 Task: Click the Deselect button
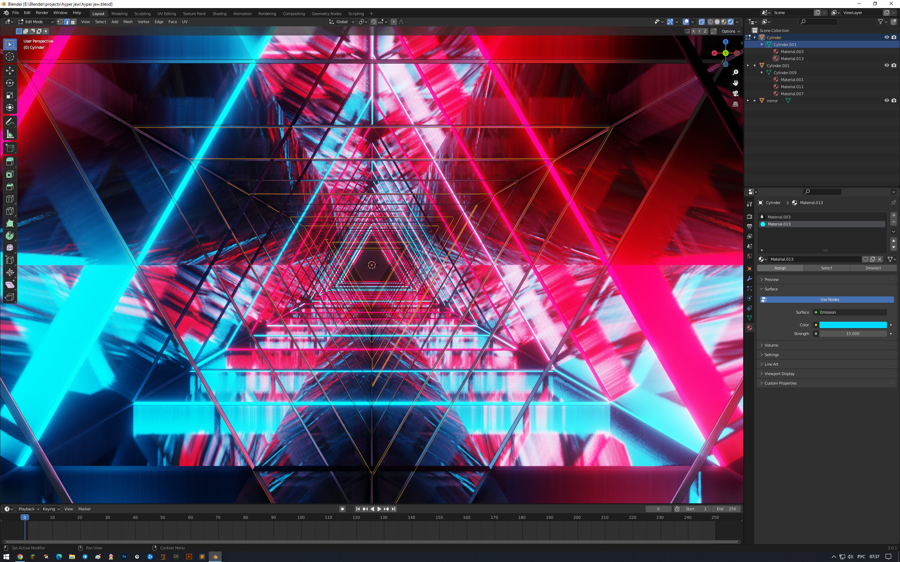(x=873, y=268)
